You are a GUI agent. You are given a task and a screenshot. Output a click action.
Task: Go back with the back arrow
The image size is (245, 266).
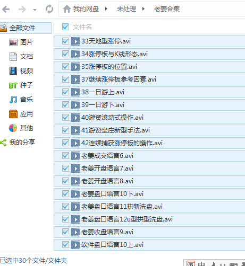click(x=6, y=9)
